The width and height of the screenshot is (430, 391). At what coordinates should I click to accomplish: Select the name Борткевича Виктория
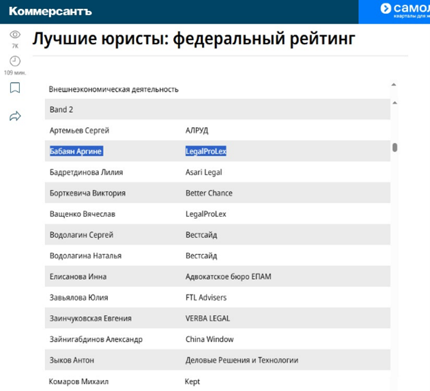(x=87, y=193)
